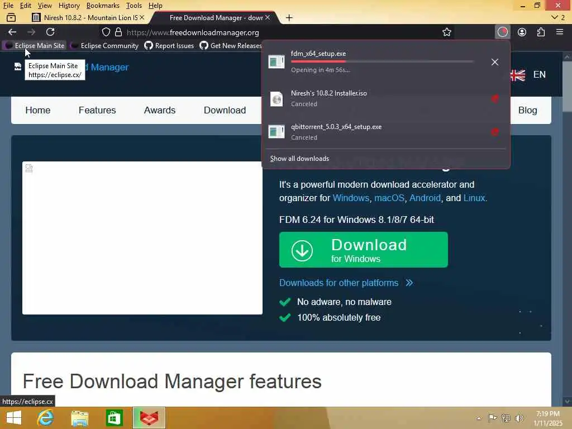Open the Windows Store taskbar icon
This screenshot has height=429, width=572.
coord(114,418)
